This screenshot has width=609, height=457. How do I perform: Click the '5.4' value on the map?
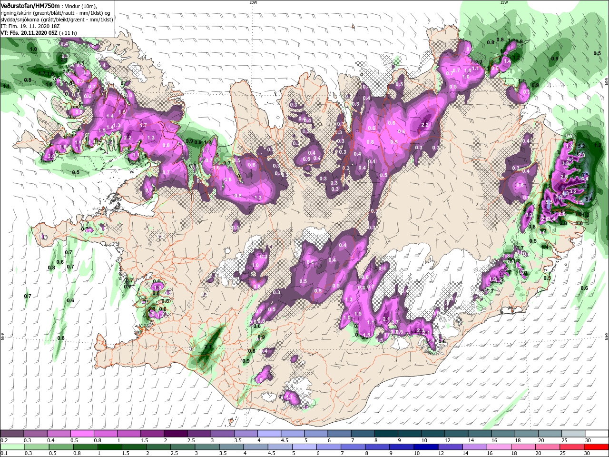(x=589, y=199)
